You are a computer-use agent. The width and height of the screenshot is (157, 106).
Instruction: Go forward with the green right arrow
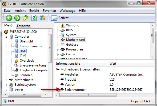17,18
